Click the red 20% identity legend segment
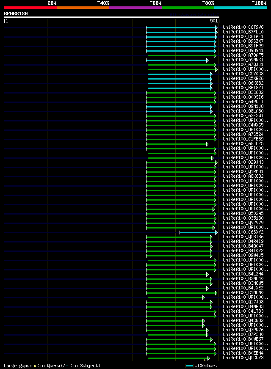This screenshot has width=271, height=369. click(x=30, y=8)
